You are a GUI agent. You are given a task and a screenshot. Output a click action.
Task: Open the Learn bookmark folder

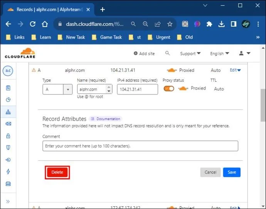41,37
